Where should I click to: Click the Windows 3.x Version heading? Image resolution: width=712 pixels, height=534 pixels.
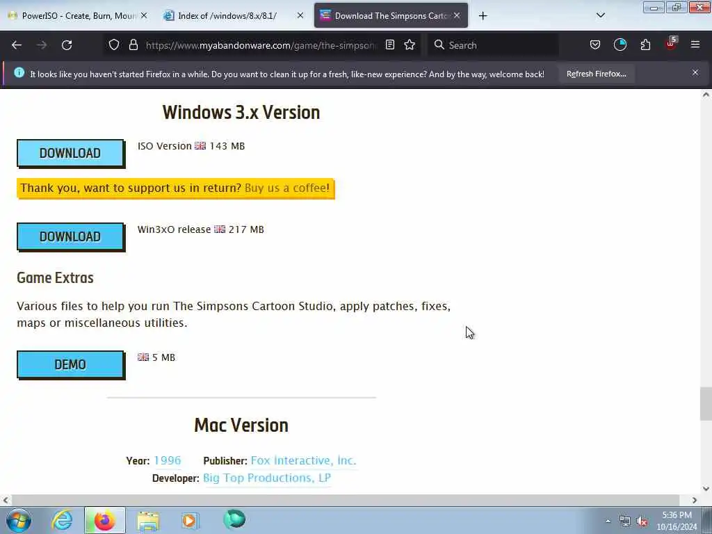click(241, 113)
